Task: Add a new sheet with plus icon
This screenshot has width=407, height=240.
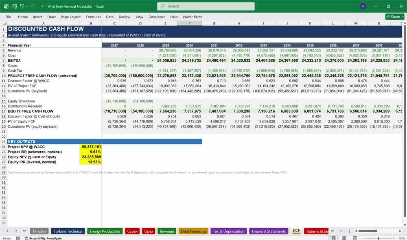Action: pos(341,231)
